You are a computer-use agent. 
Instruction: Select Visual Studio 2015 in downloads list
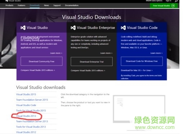26,94
